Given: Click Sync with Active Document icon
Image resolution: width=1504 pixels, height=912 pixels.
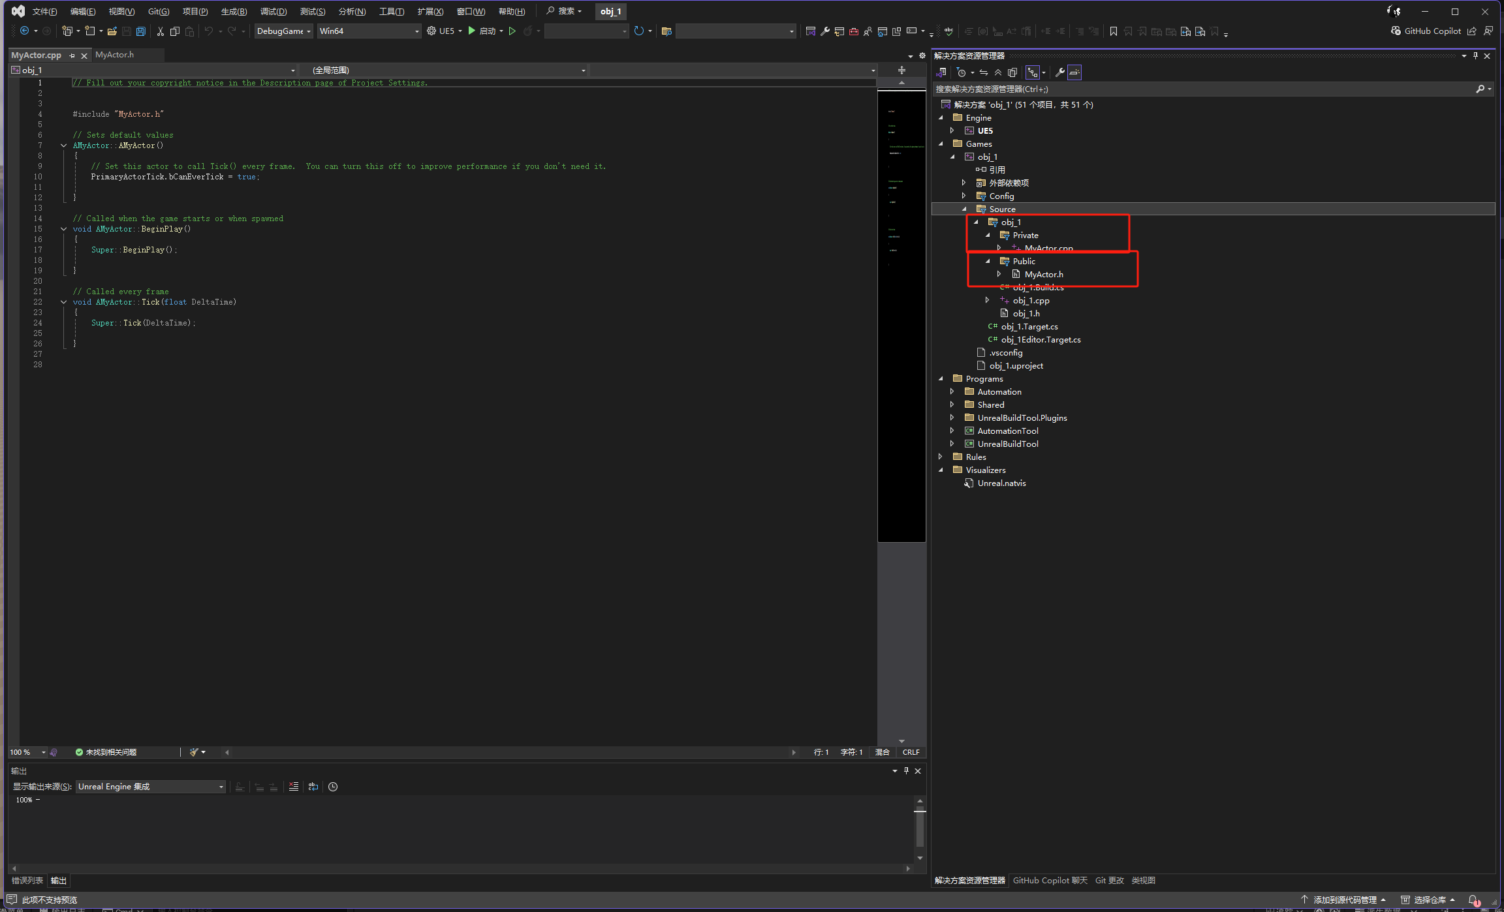Looking at the screenshot, I should point(983,72).
